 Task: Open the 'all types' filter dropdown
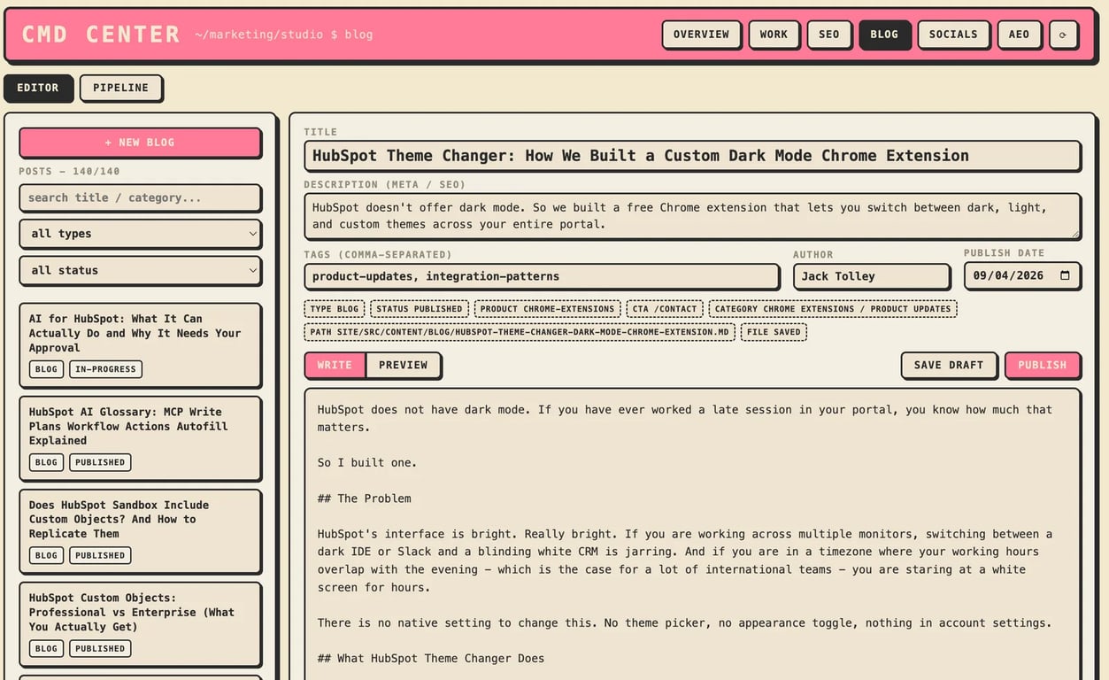click(x=140, y=234)
